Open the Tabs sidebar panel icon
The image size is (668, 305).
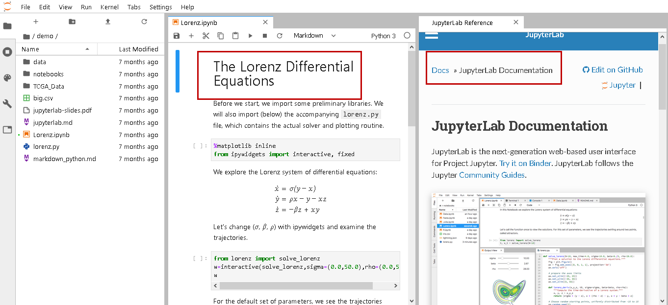click(7, 130)
